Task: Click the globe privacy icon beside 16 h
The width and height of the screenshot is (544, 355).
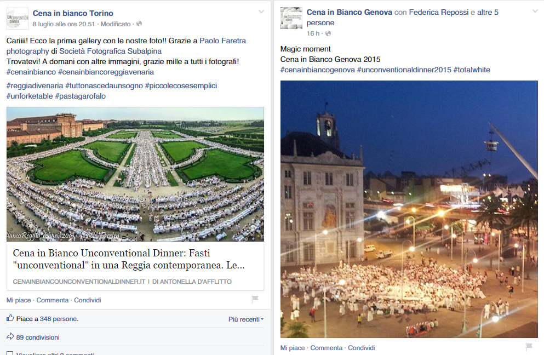Action: pyautogui.click(x=328, y=33)
